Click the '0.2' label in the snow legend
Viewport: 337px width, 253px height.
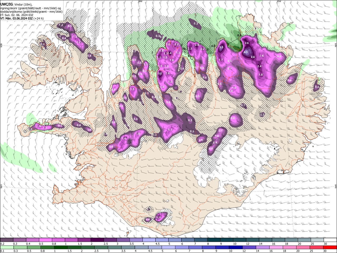point(2,244)
